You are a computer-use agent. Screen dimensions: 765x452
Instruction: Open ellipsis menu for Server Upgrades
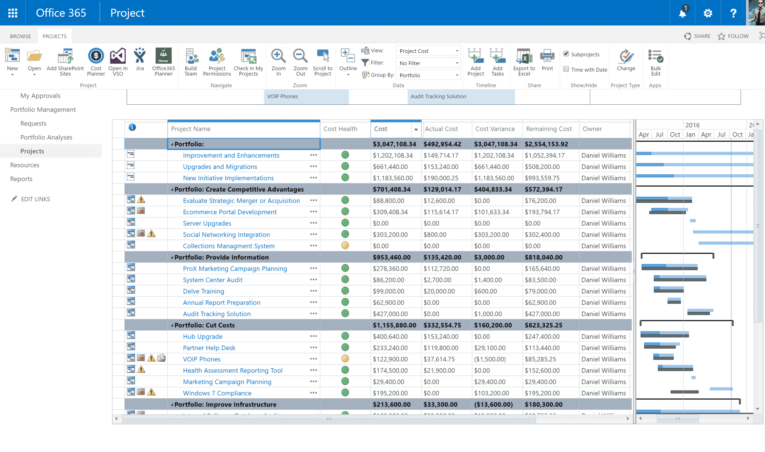pyautogui.click(x=313, y=223)
